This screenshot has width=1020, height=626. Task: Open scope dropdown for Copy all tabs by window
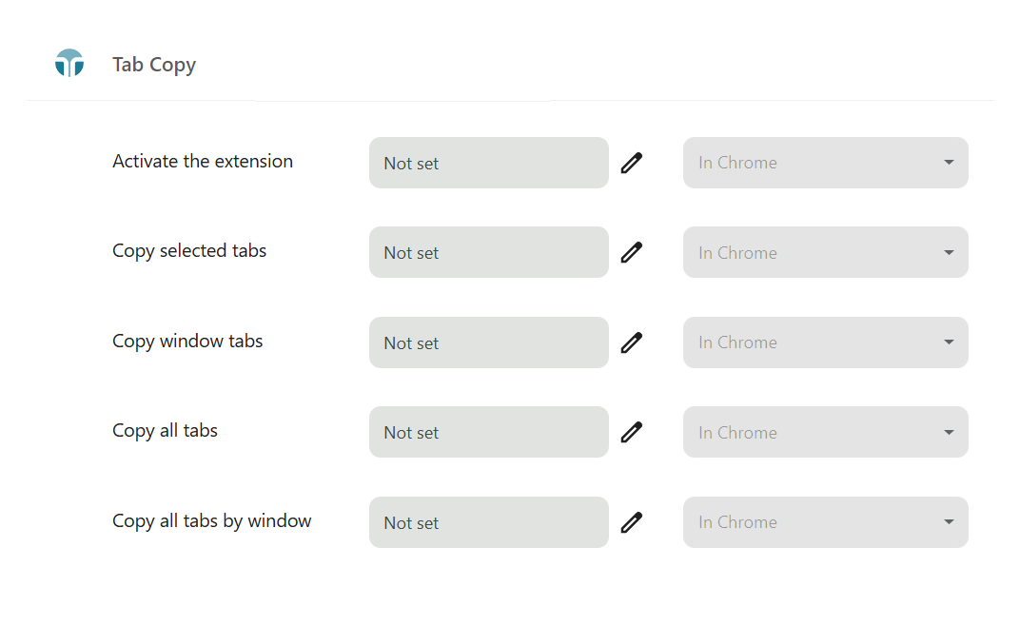tap(825, 522)
